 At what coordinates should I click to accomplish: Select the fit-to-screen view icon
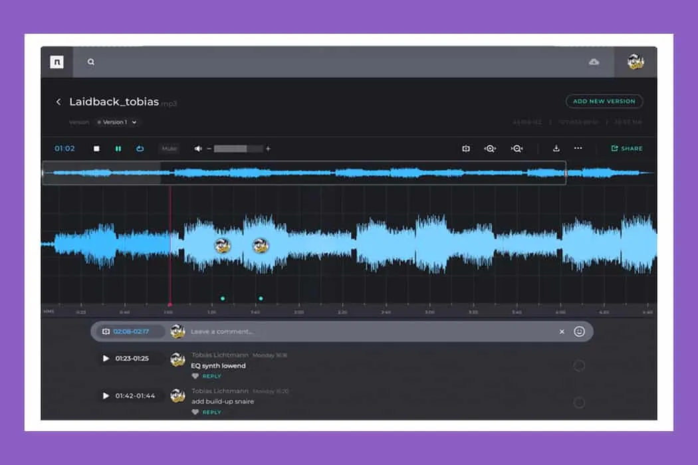pyautogui.click(x=466, y=148)
